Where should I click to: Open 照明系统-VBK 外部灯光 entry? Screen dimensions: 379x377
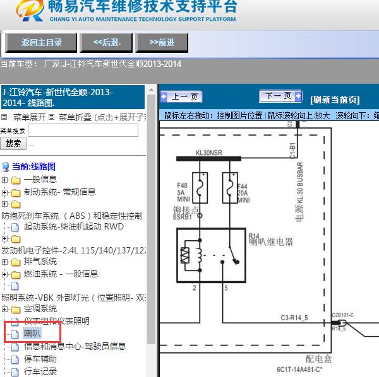pyautogui.click(x=73, y=298)
